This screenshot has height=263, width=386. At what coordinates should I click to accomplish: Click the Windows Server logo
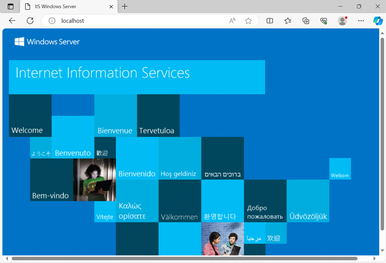click(x=47, y=41)
